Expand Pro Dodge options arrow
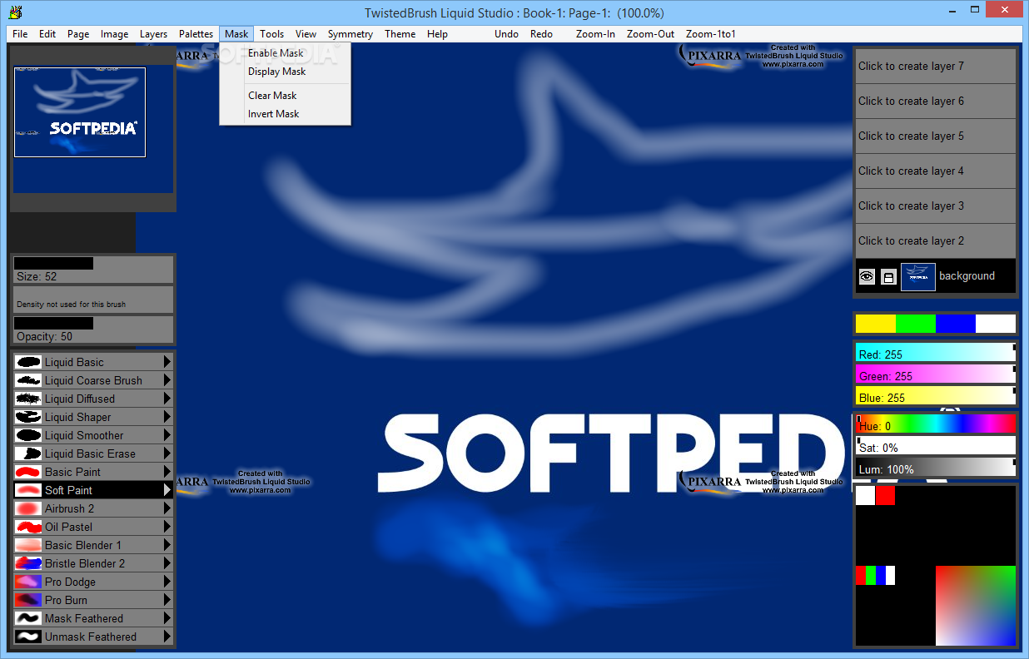Viewport: 1029px width, 659px height. (167, 582)
